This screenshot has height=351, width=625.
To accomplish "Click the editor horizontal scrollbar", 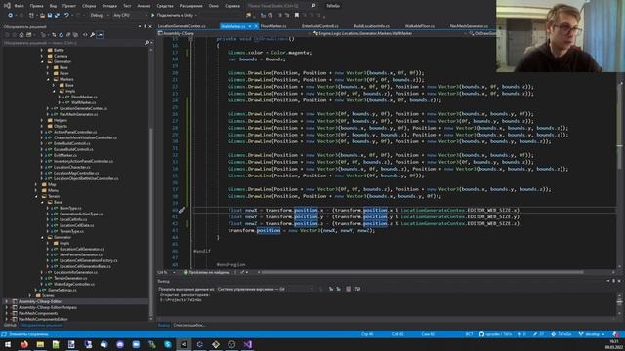I will click(423, 273).
